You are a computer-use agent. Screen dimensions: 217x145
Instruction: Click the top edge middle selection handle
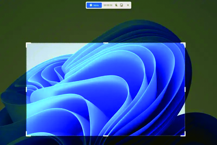pyautogui.click(x=106, y=43)
